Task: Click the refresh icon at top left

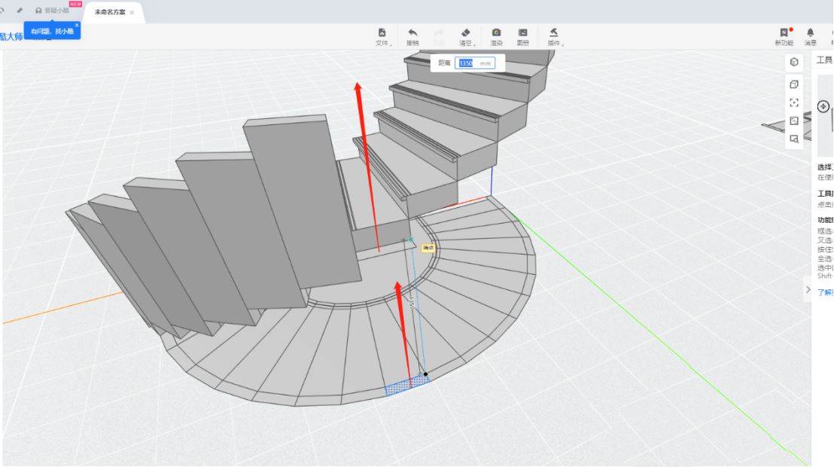Action: coord(3,10)
